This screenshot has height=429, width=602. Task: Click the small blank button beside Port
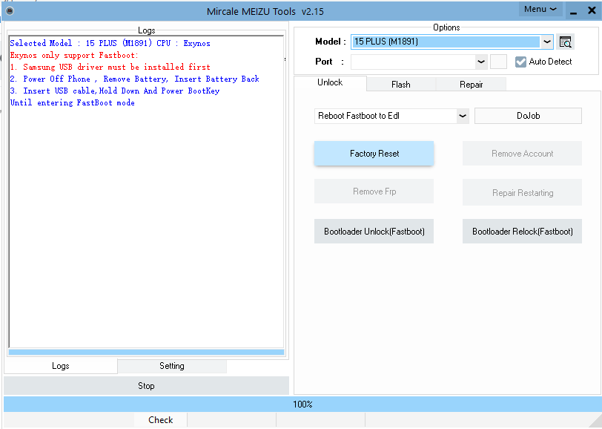pos(498,62)
